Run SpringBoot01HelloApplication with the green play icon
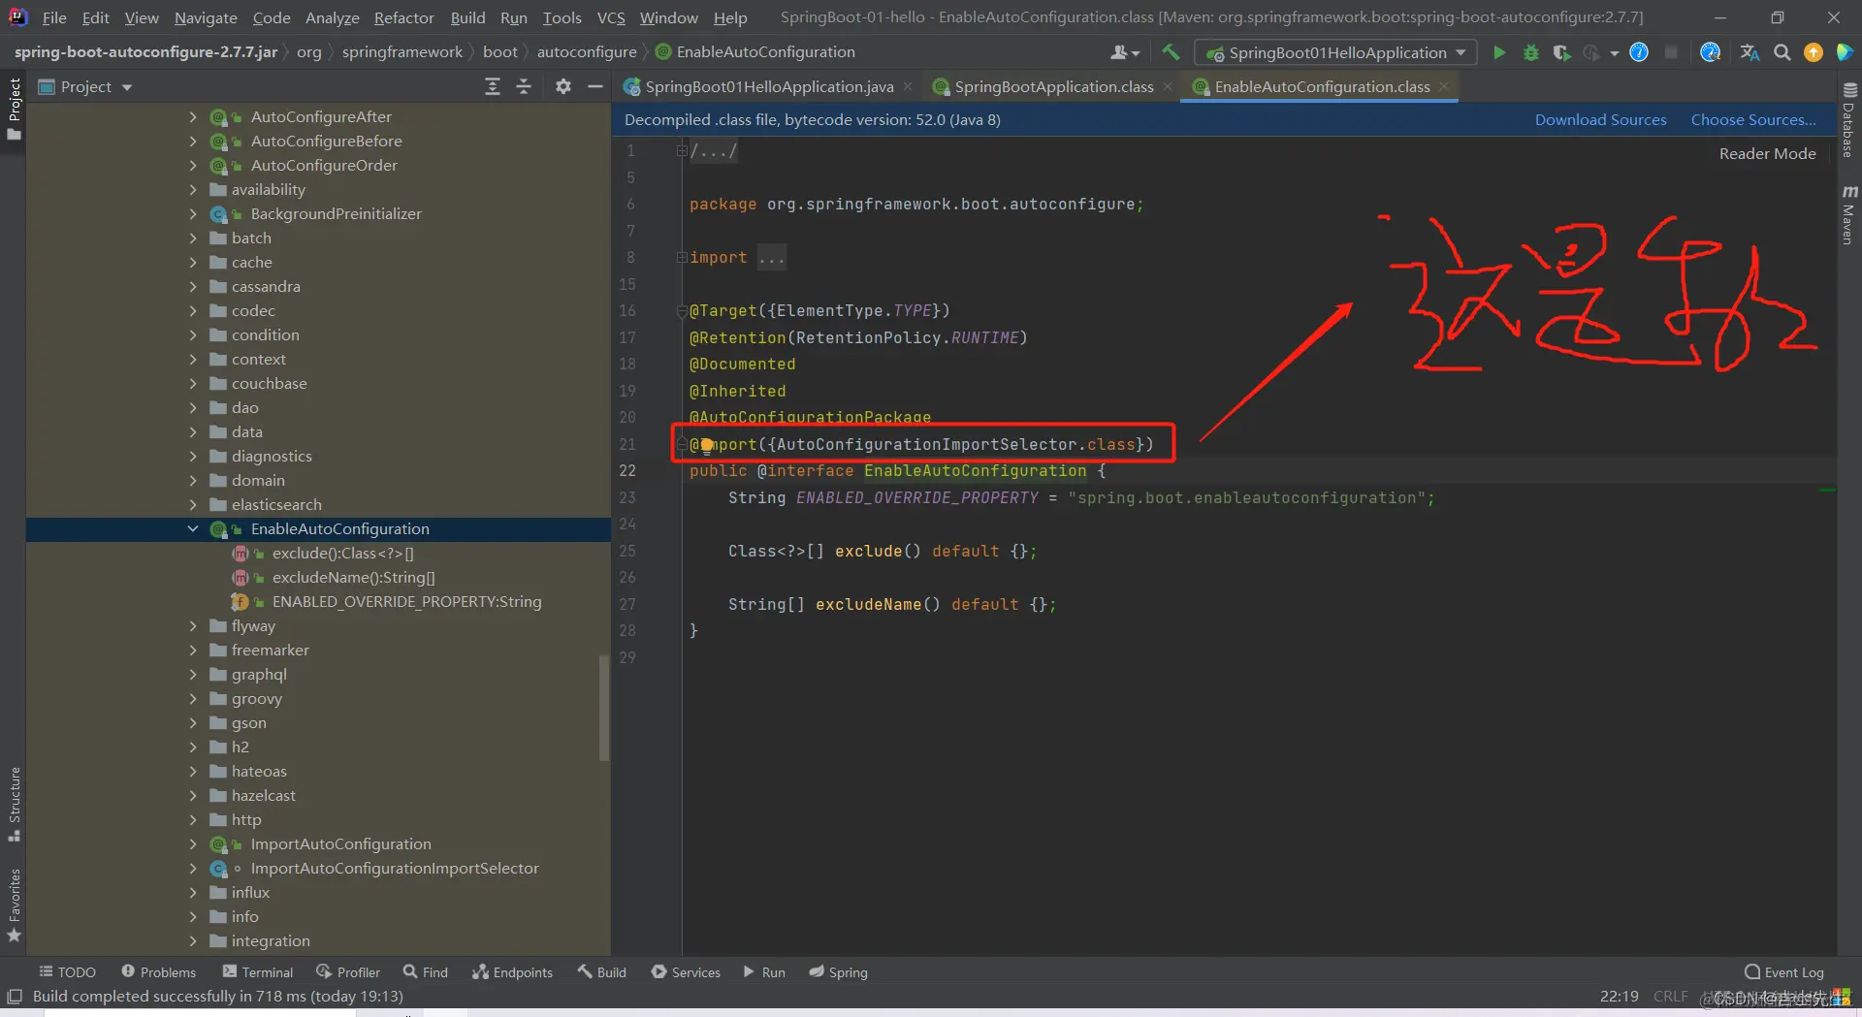Image resolution: width=1862 pixels, height=1017 pixels. click(1499, 52)
